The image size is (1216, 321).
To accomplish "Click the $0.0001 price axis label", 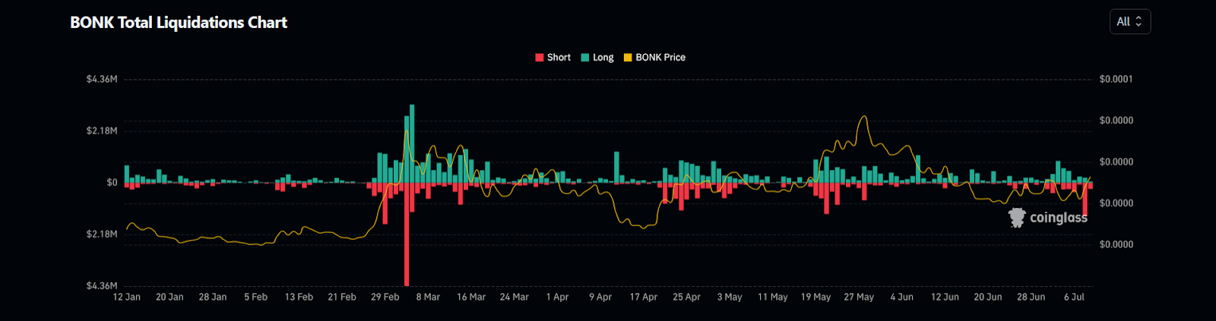I will pyautogui.click(x=1116, y=80).
